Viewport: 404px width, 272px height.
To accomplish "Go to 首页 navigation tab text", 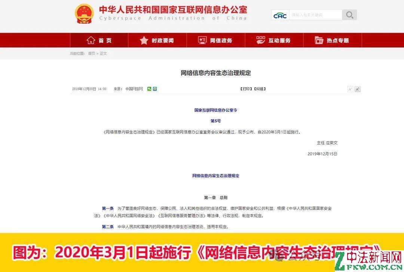I will pyautogui.click(x=105, y=40).
